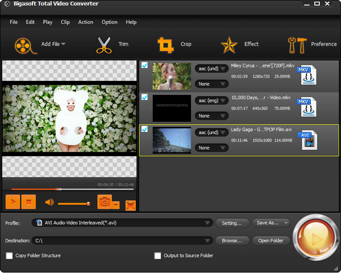Uncheck the Miley Cyrus file checkbox
Screen dimensions: 341x273
pyautogui.click(x=144, y=65)
